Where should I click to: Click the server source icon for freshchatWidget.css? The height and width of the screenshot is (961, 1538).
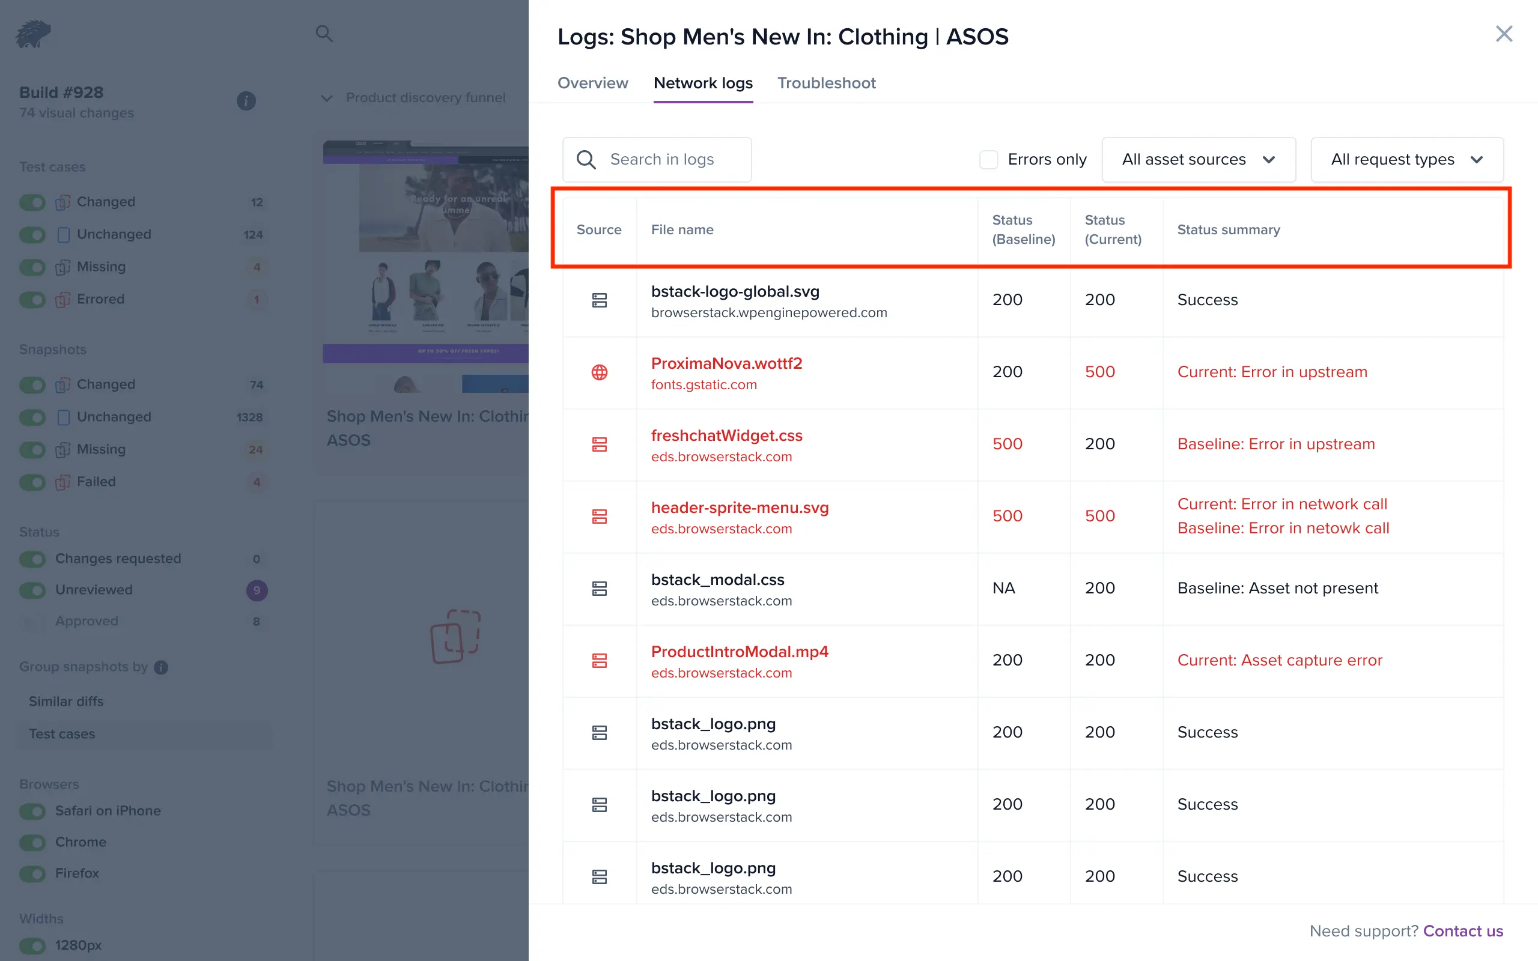[600, 444]
